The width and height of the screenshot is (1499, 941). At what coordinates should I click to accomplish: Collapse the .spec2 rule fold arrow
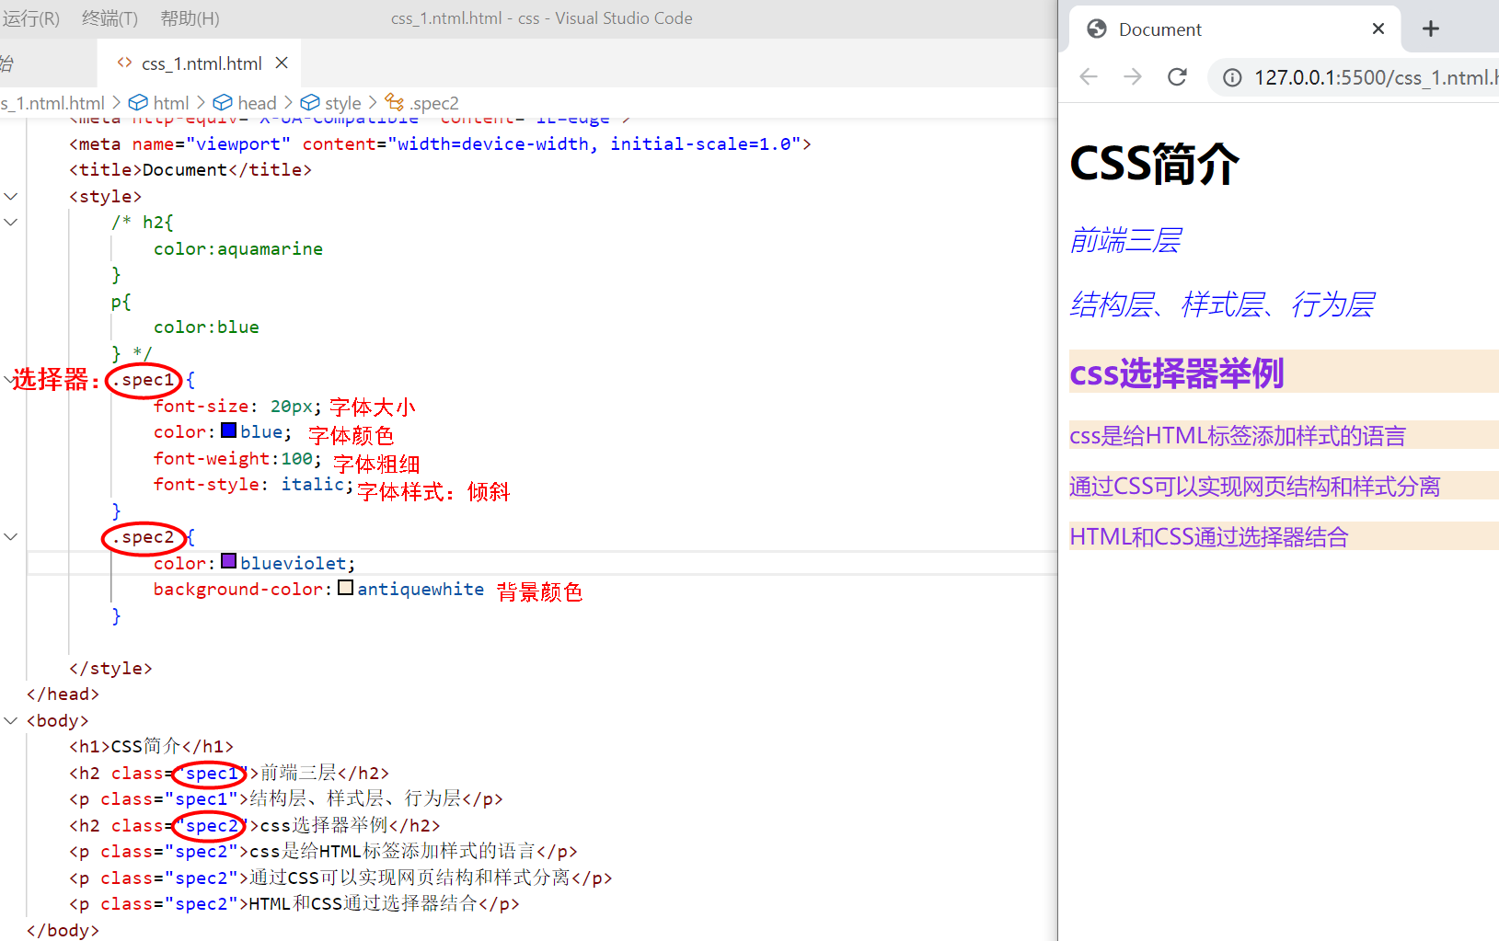click(10, 536)
